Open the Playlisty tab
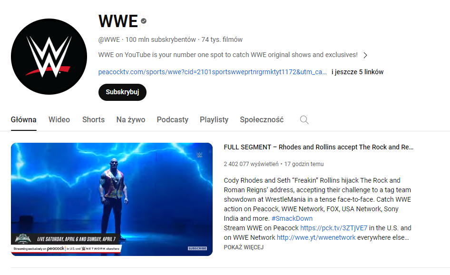 [x=214, y=120]
